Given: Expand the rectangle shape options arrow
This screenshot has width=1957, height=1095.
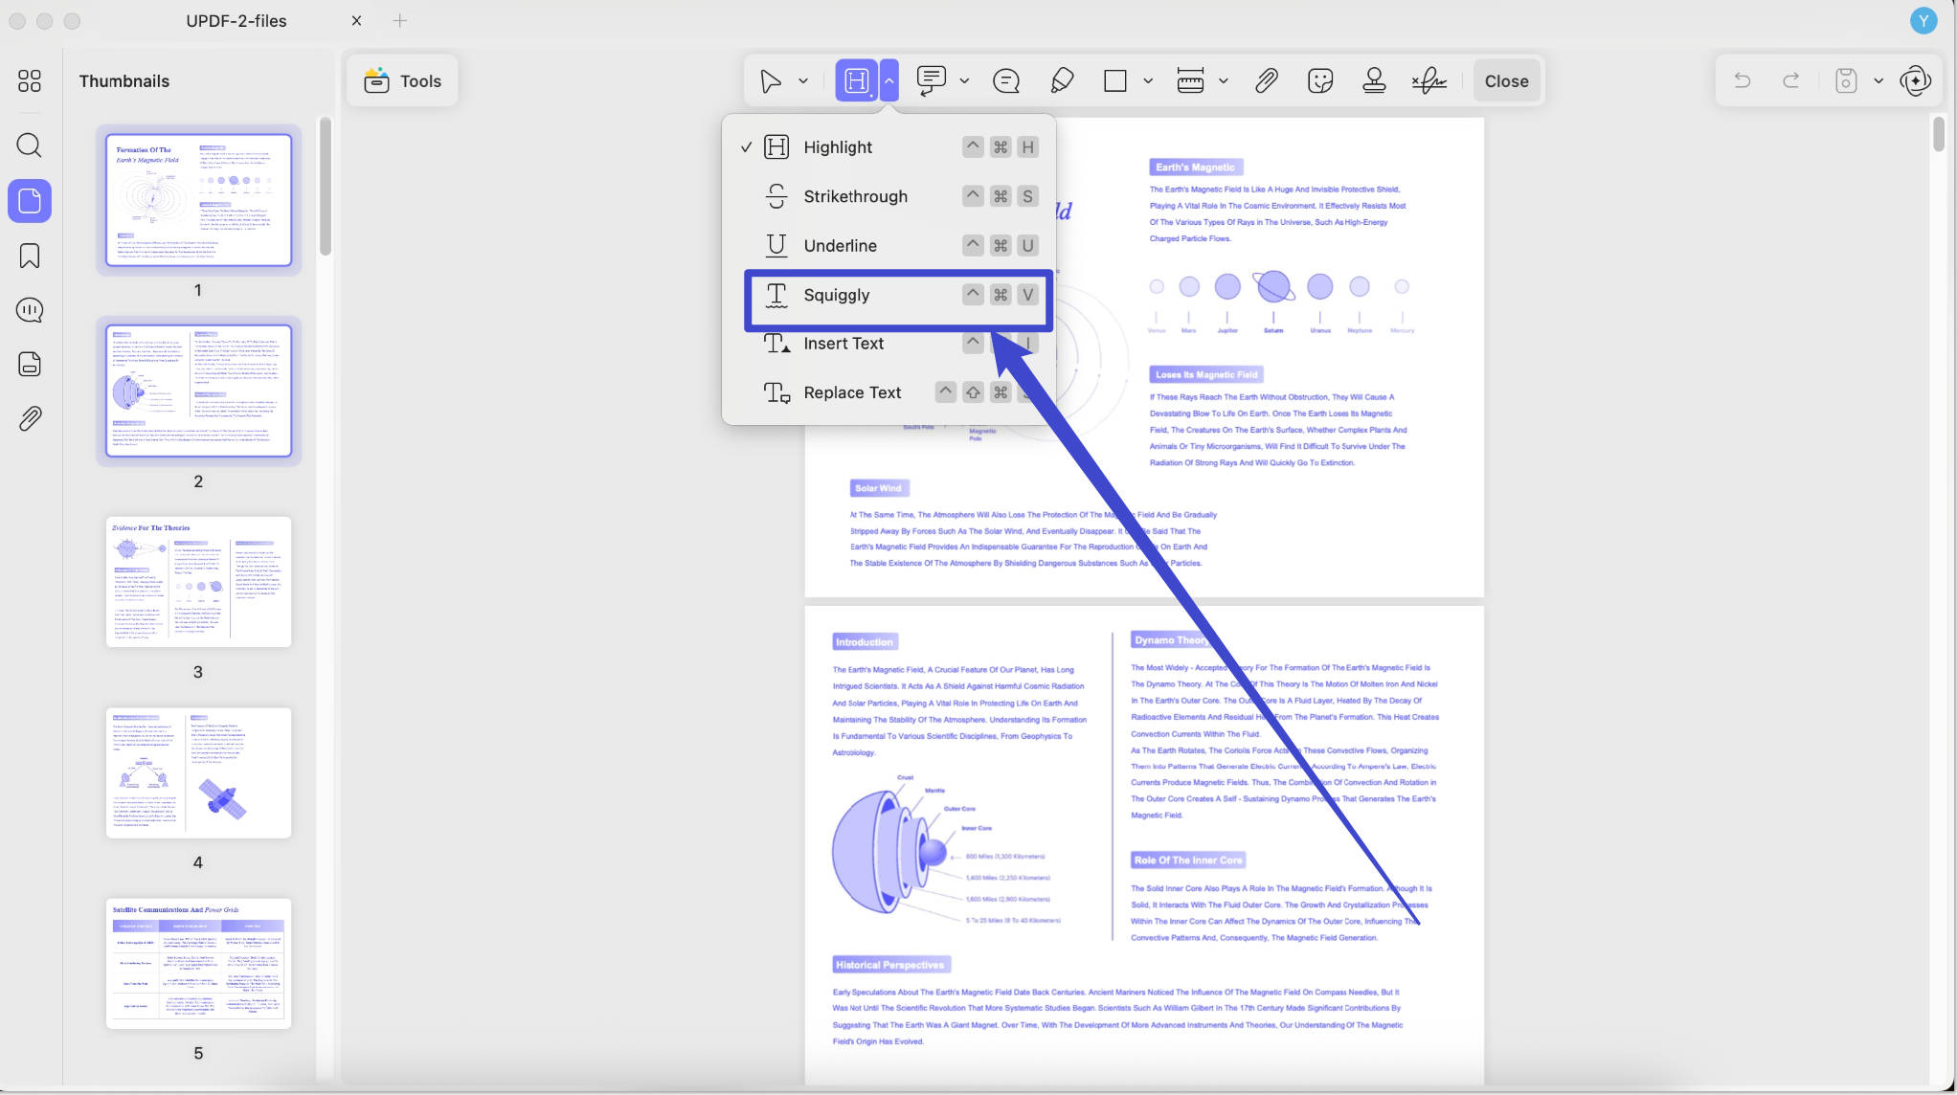Looking at the screenshot, I should [1147, 81].
